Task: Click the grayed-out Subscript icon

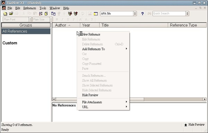Action: 86,19
